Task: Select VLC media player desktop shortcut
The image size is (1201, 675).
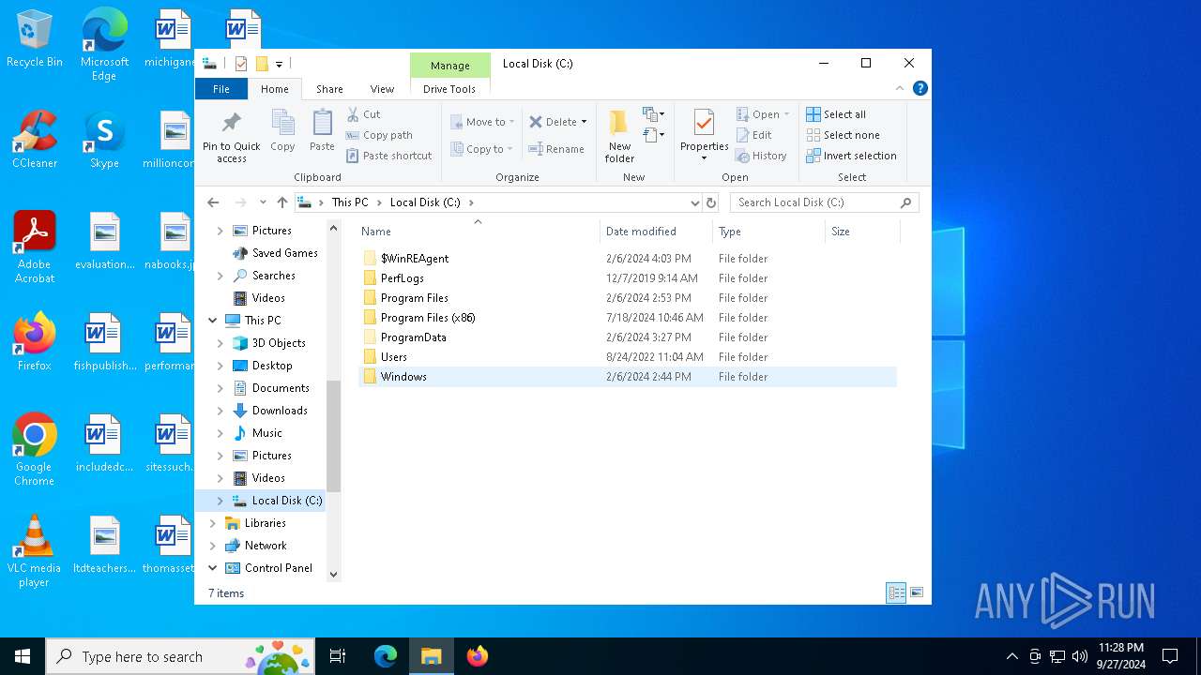Action: click(35, 550)
